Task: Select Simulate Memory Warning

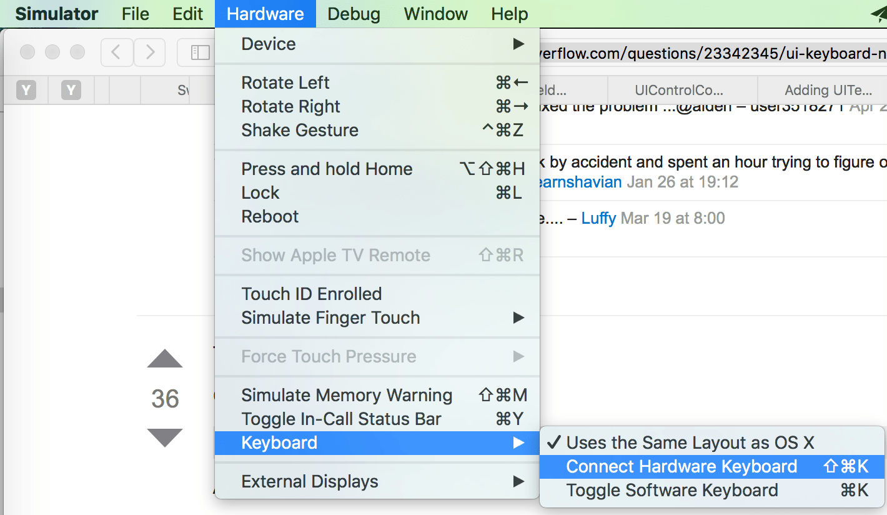Action: coord(377,395)
